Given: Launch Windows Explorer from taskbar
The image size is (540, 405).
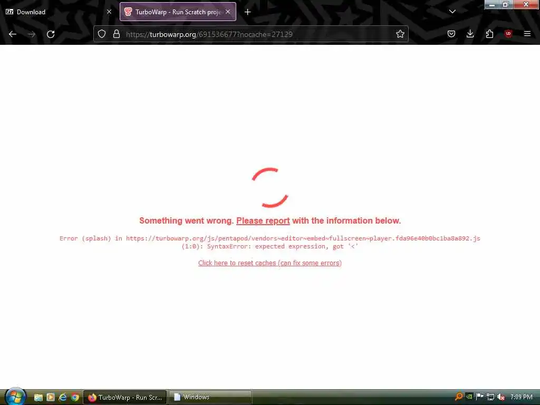Looking at the screenshot, I should 38,398.
